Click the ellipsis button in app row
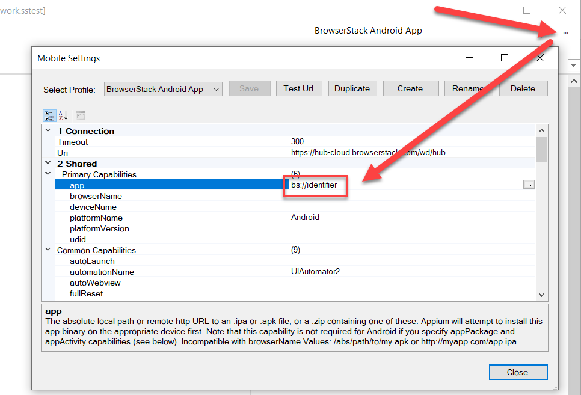This screenshot has width=581, height=395. (529, 185)
